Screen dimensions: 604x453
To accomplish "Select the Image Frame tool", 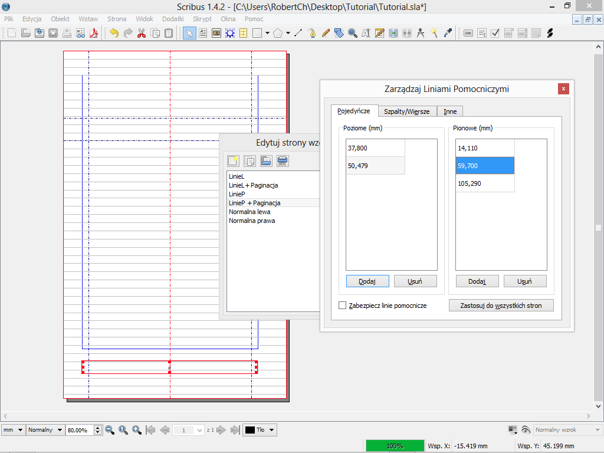I will [216, 34].
